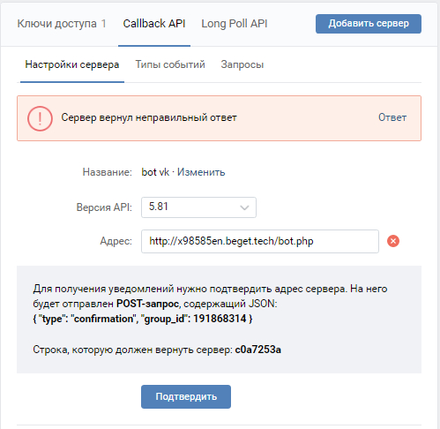Open the Версия API 5.81 combo box
The width and height of the screenshot is (440, 429).
pyautogui.click(x=198, y=207)
